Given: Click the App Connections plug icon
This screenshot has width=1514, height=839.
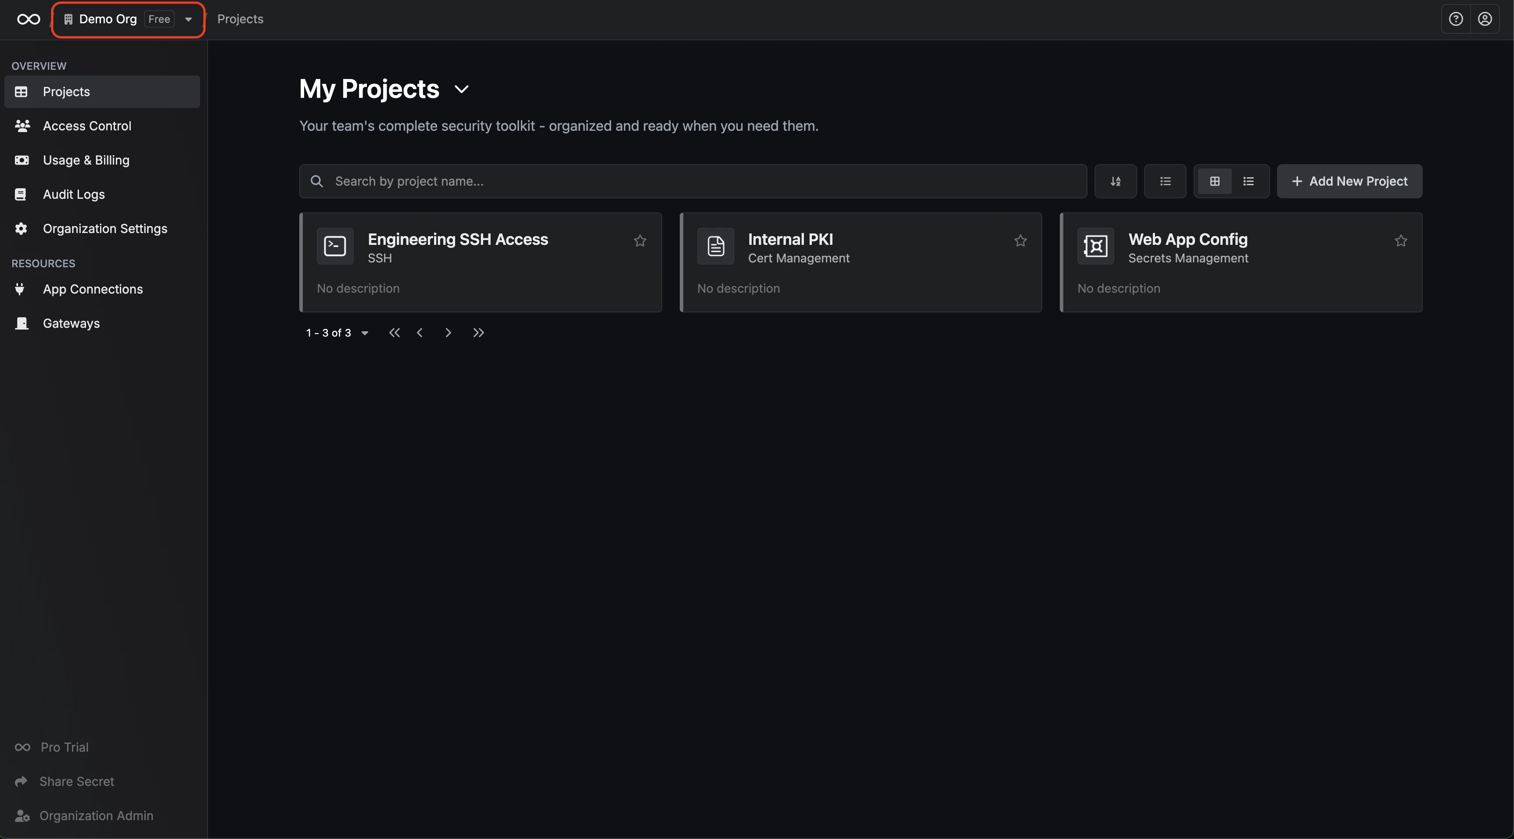Looking at the screenshot, I should point(20,289).
